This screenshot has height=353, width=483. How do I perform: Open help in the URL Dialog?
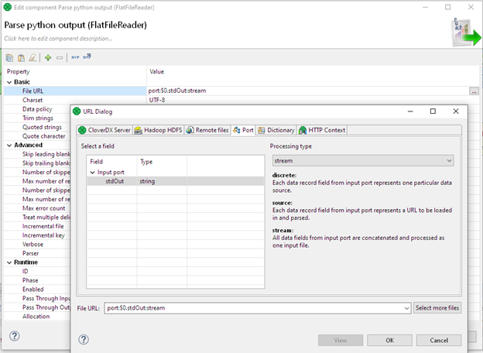coord(84,339)
